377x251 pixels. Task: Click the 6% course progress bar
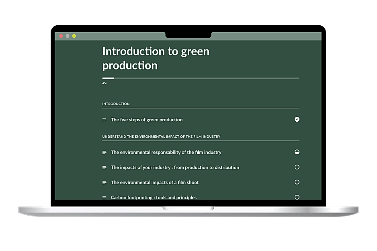201,78
